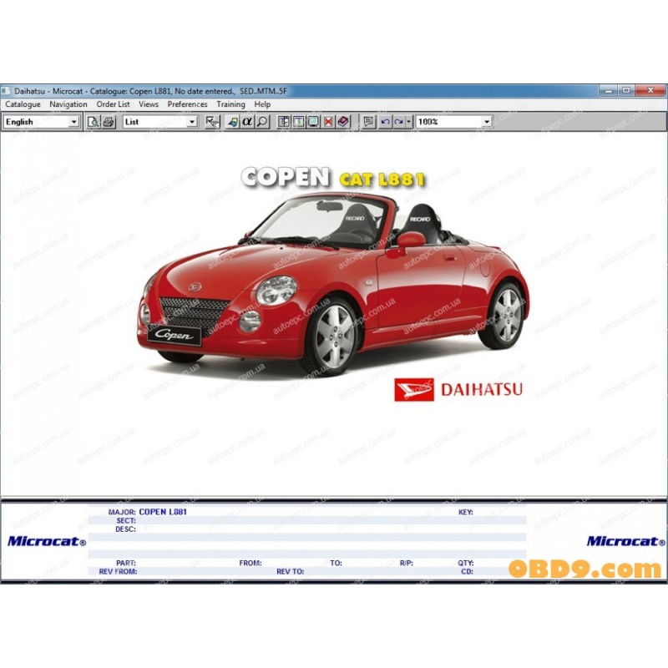Image resolution: width=668 pixels, height=668 pixels.
Task: Open the Order List menu
Action: [x=113, y=104]
